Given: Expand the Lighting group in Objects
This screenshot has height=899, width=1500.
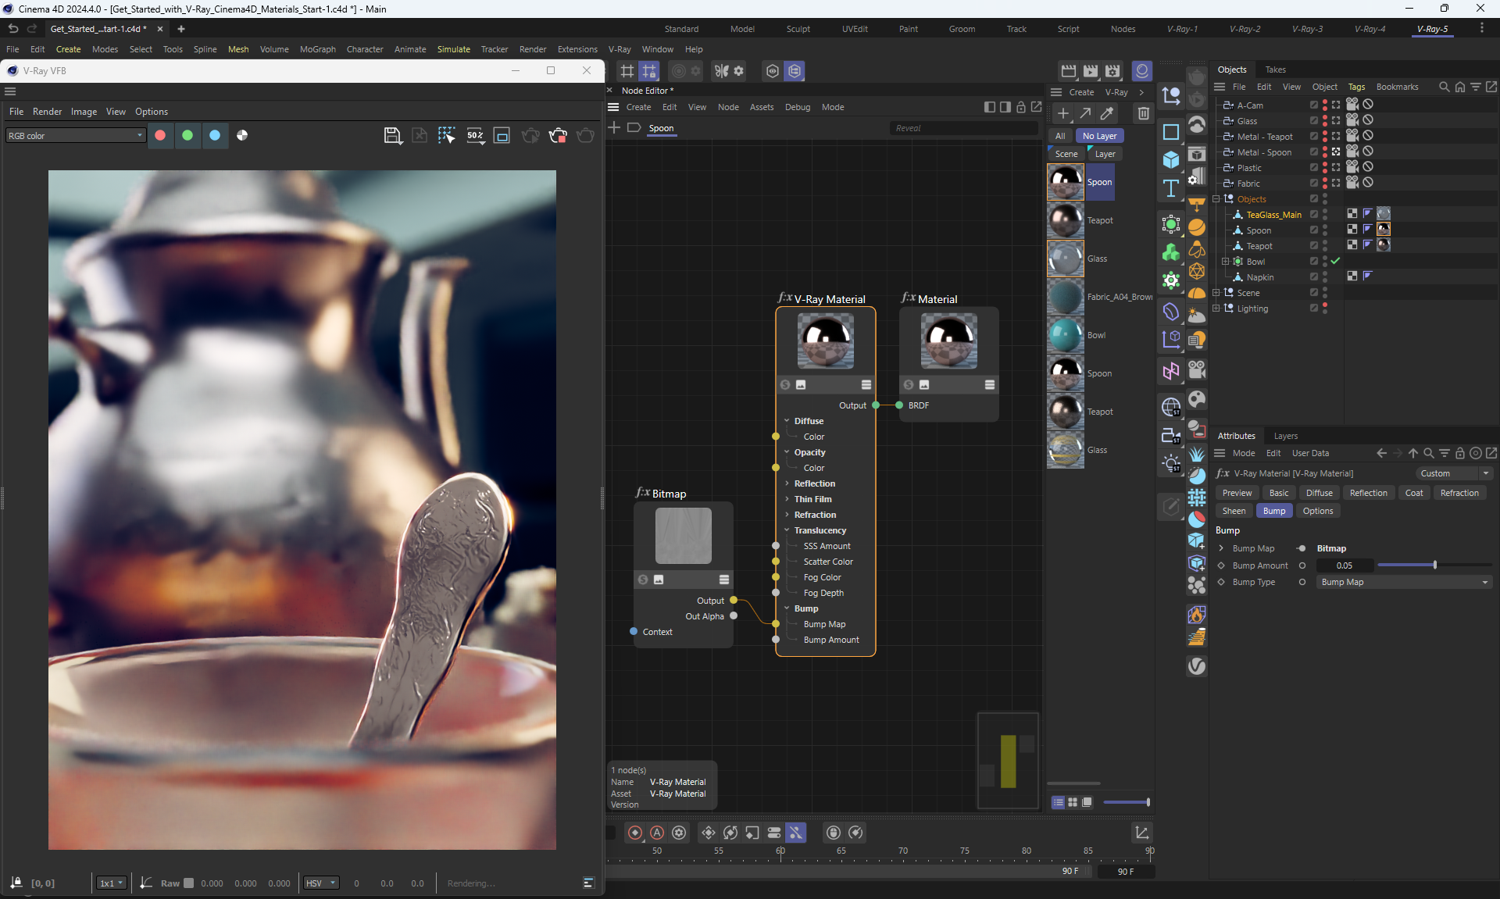Looking at the screenshot, I should (x=1216, y=309).
